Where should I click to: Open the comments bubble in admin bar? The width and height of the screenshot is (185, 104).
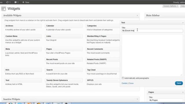16,2
